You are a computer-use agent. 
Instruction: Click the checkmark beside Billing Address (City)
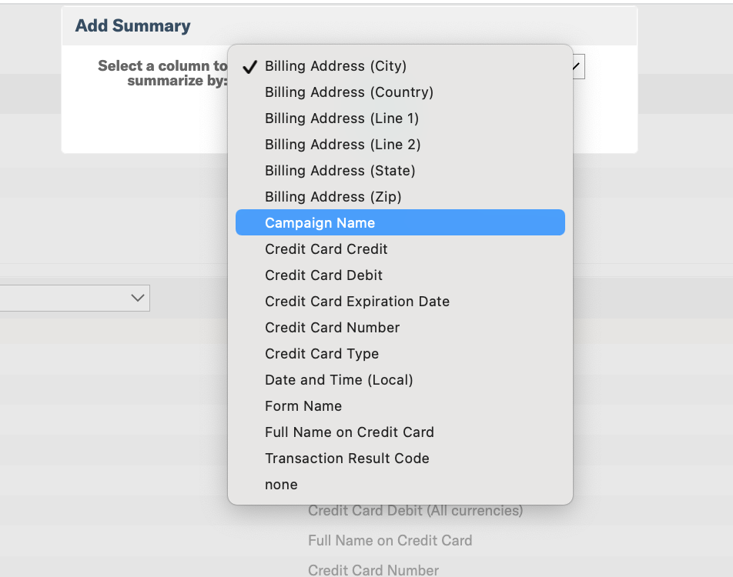point(250,67)
